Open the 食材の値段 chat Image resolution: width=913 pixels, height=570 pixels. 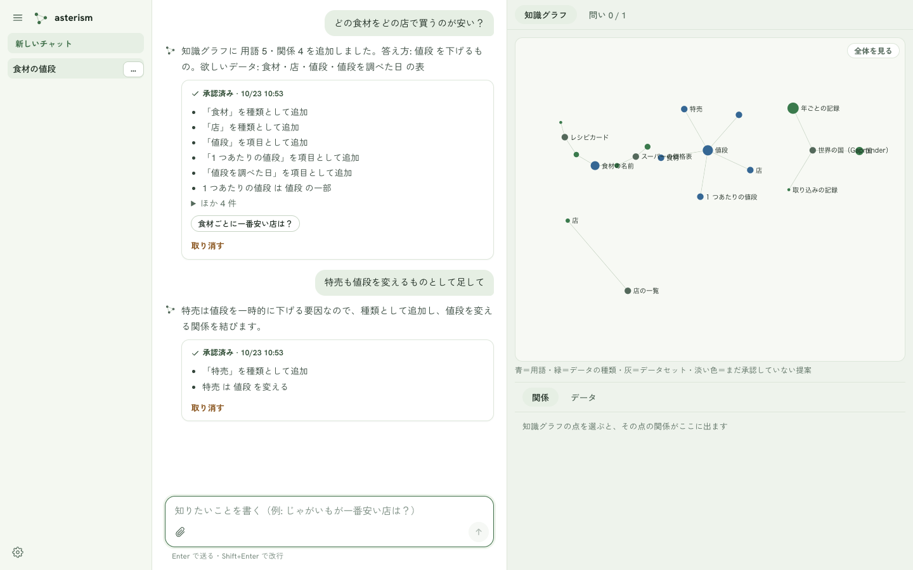point(65,69)
